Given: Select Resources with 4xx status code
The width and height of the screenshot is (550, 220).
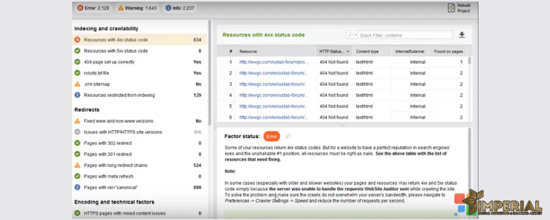Looking at the screenshot, I should (x=116, y=40).
